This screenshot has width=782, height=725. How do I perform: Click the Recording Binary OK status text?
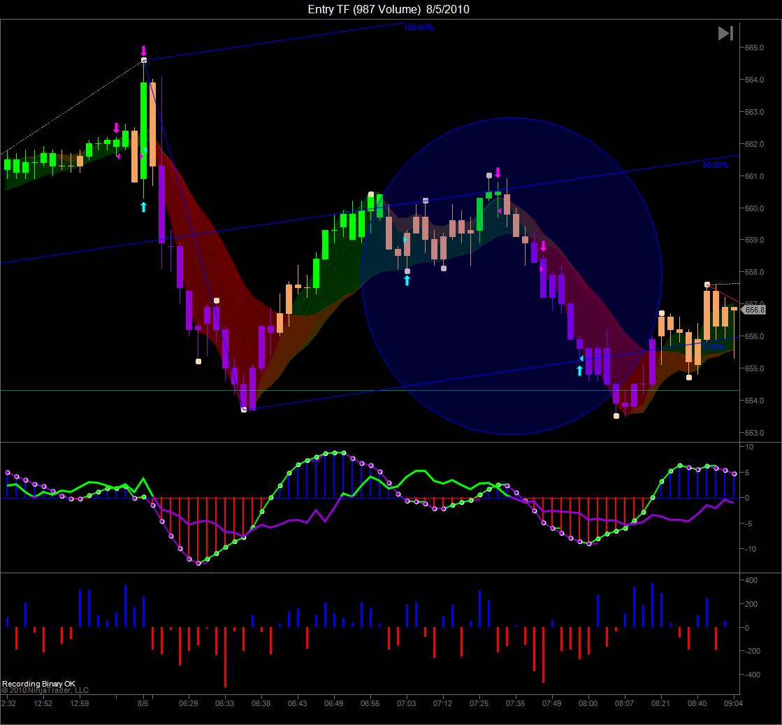point(39,684)
